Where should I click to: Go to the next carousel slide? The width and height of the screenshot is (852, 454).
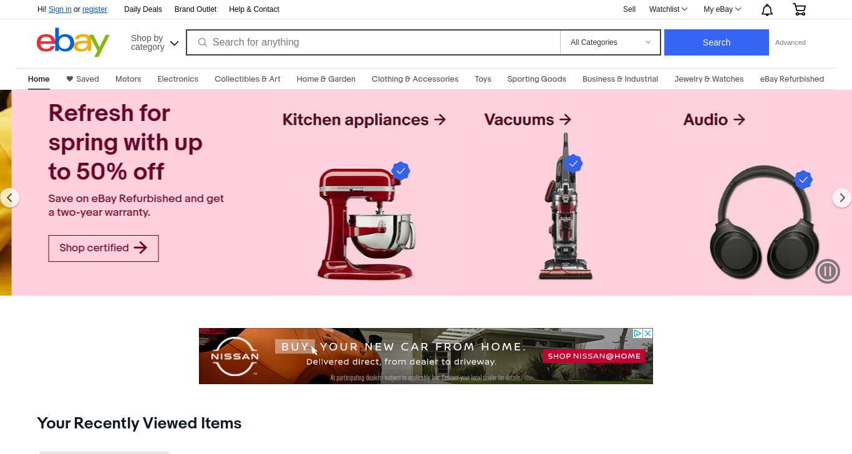click(x=842, y=198)
